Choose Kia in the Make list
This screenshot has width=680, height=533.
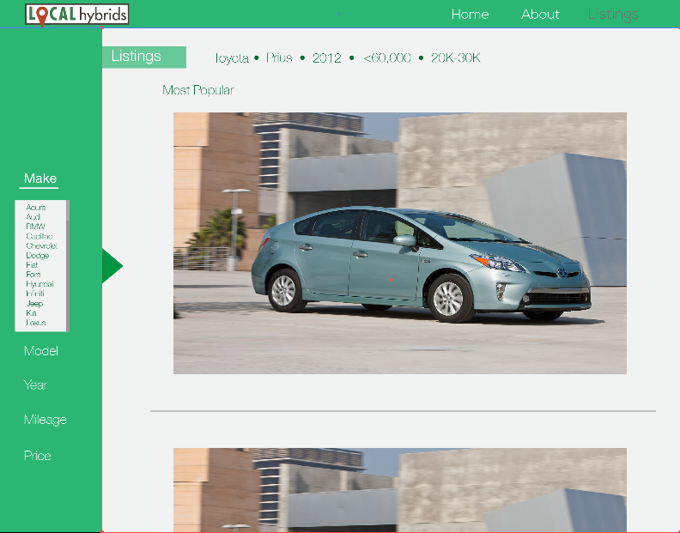coord(31,313)
